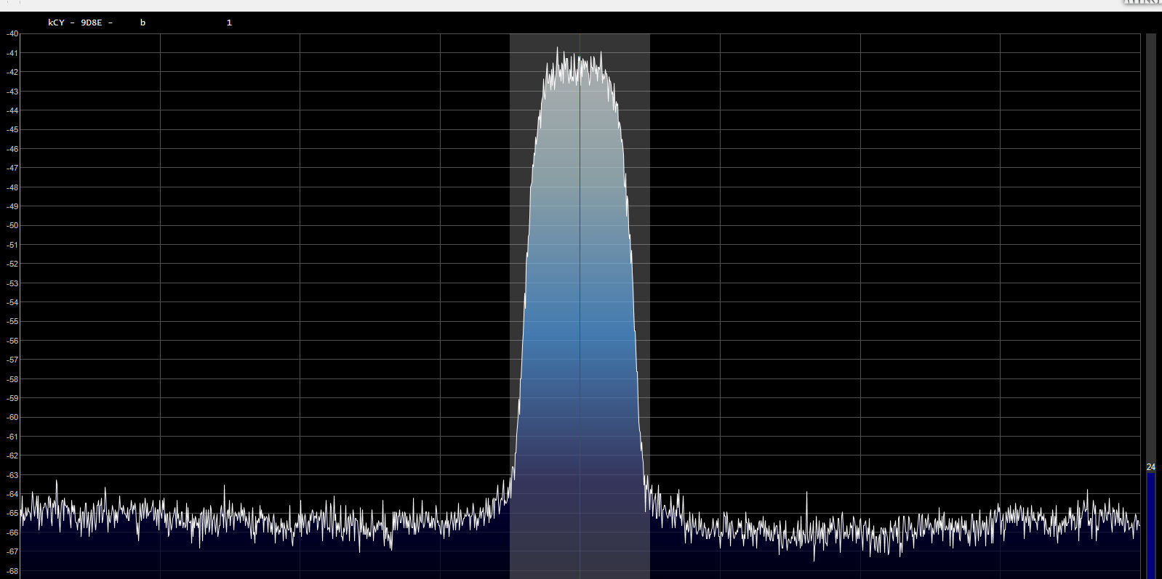This screenshot has height=579, width=1162.
Task: Click the "24" value on the level meter
Action: click(x=1151, y=467)
